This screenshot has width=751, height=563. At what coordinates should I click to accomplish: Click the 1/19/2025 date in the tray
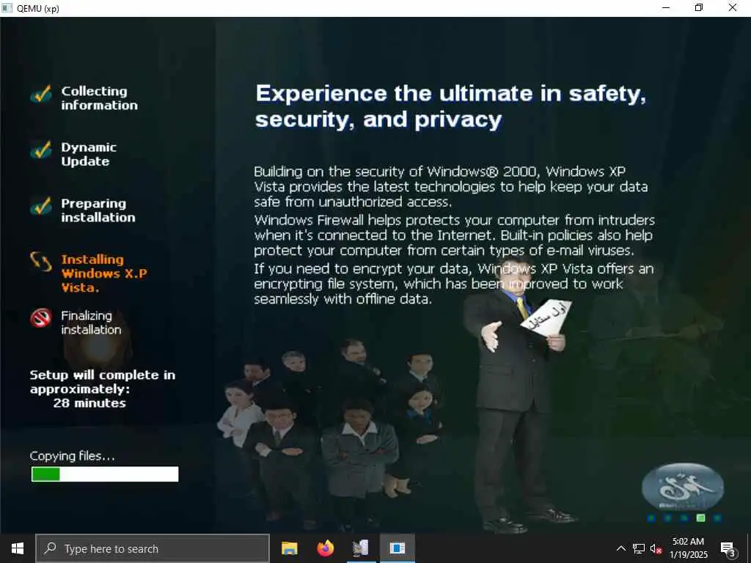[x=688, y=555]
